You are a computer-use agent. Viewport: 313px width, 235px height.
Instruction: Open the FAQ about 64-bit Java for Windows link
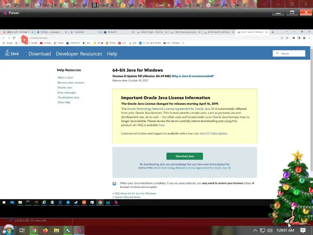click(135, 193)
